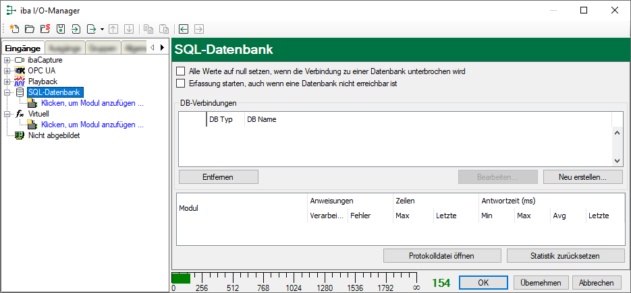
Task: Click the ibaCapture camera icon
Action: coord(20,60)
